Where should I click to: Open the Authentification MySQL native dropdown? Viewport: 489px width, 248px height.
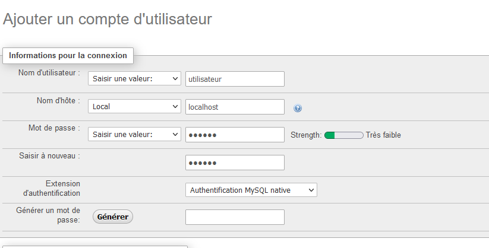tap(251, 190)
